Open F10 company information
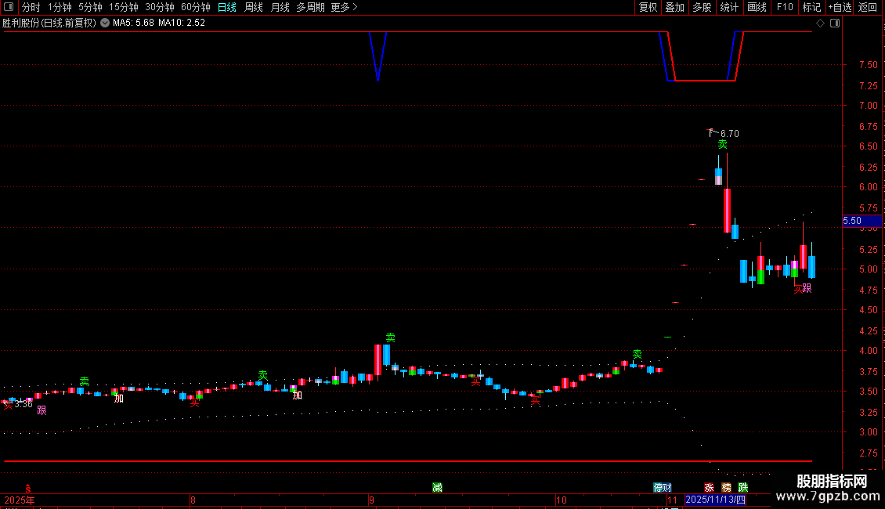 pos(785,7)
